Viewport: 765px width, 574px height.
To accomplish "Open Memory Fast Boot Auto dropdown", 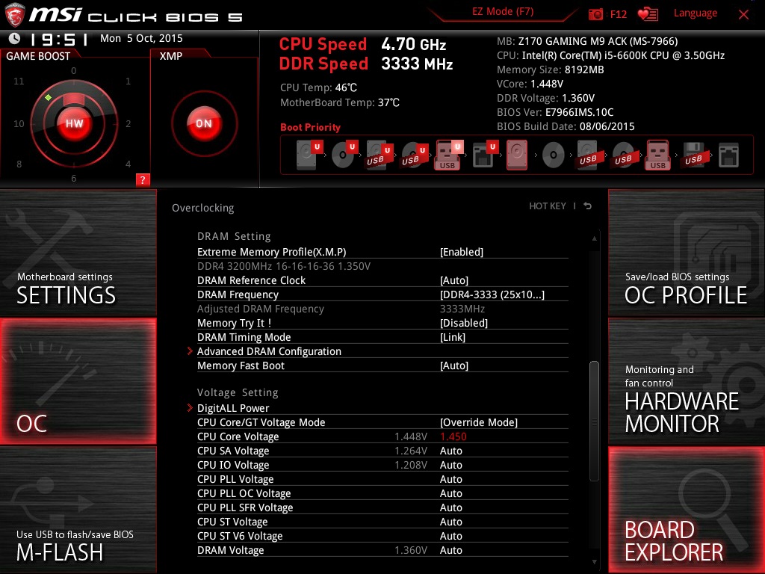I will [x=454, y=365].
